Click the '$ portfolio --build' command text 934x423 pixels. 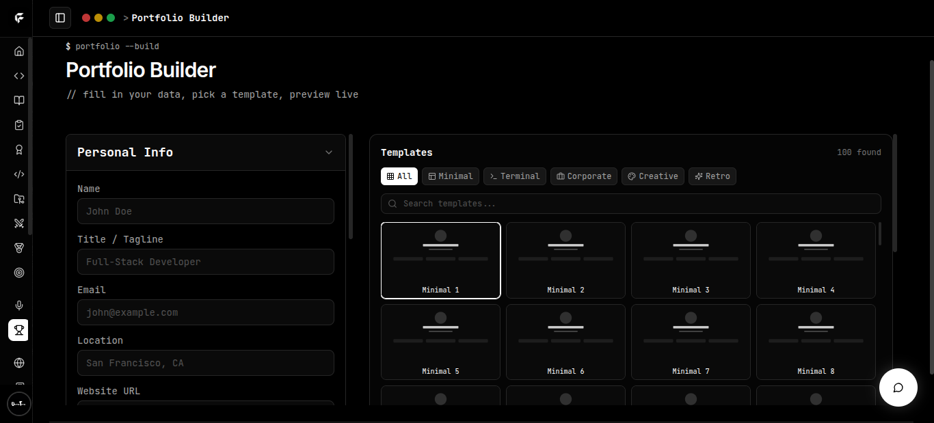click(112, 46)
